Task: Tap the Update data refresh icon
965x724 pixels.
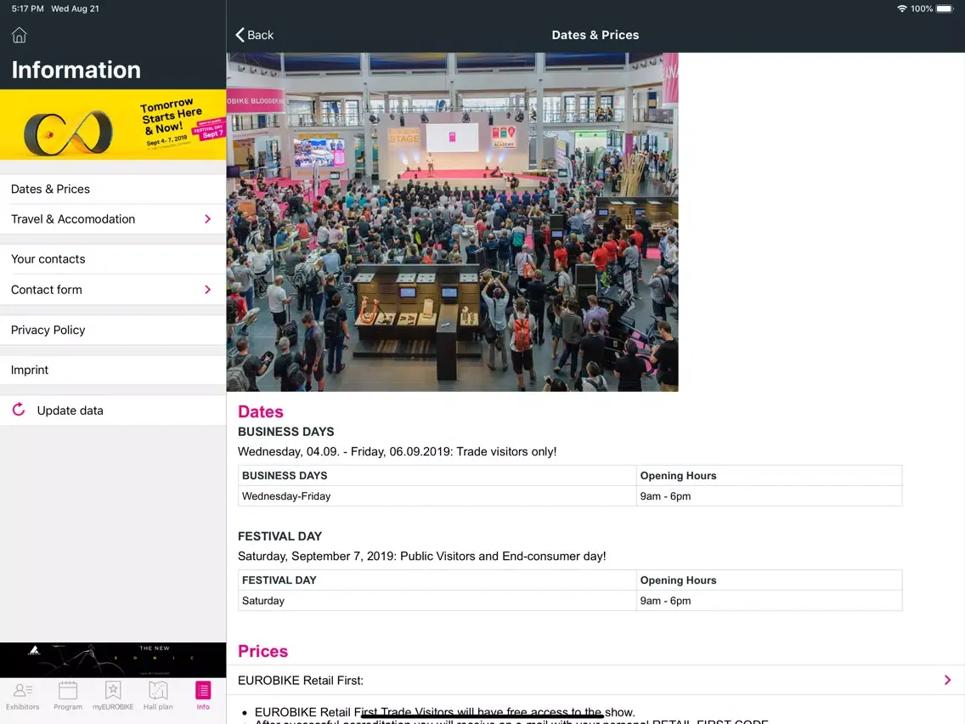Action: pyautogui.click(x=19, y=410)
